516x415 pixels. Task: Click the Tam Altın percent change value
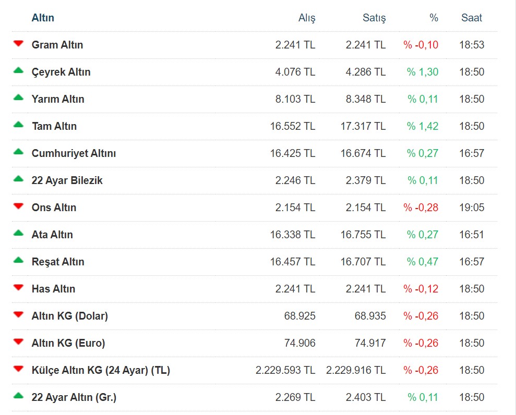pyautogui.click(x=423, y=126)
